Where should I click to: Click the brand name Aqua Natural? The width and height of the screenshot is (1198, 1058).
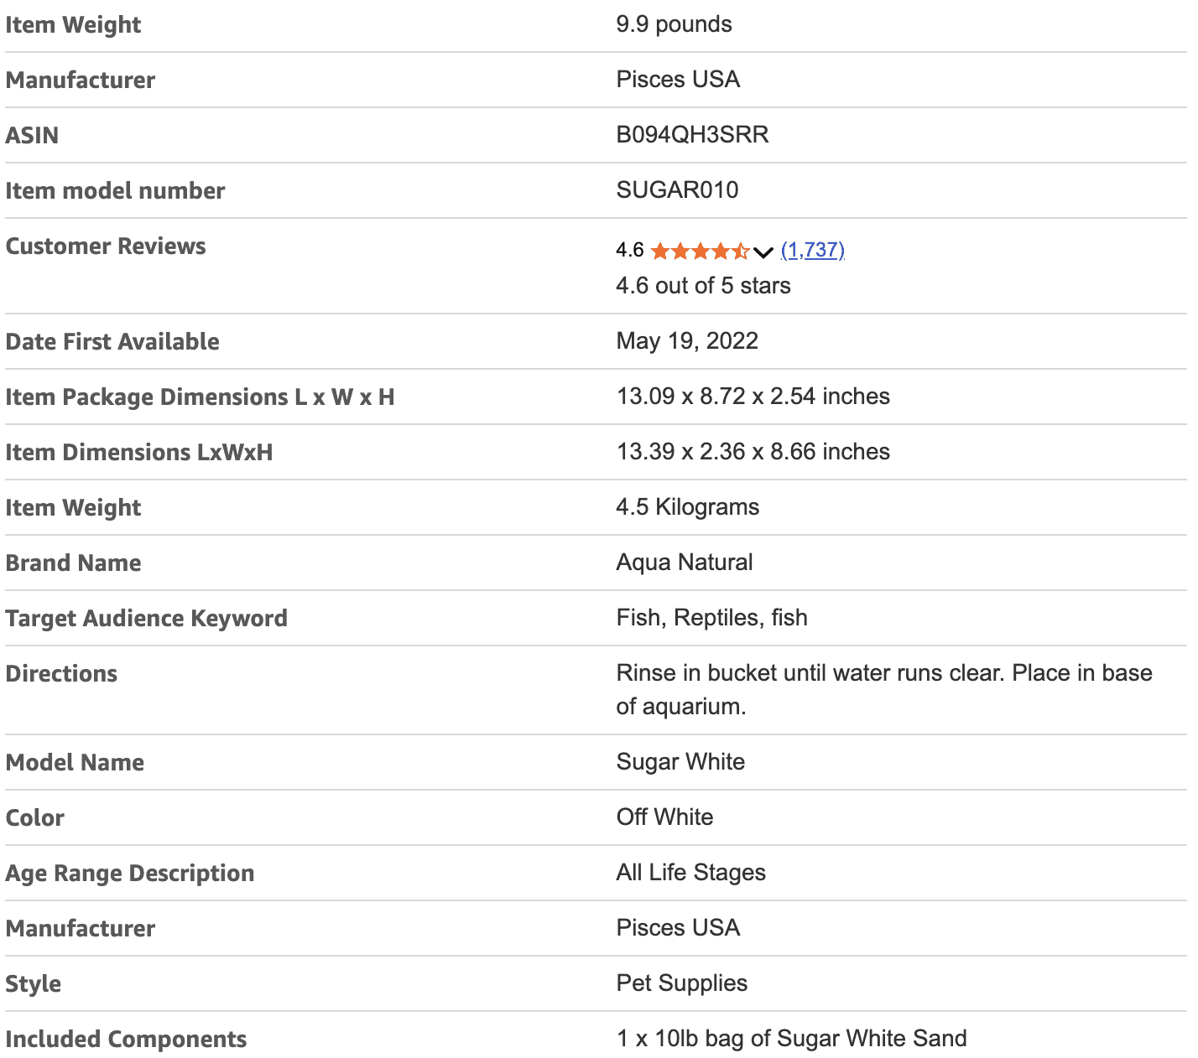coord(685,563)
